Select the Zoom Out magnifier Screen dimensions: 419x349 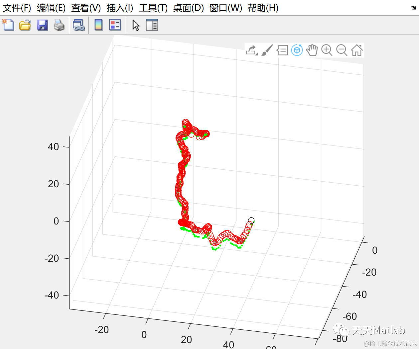click(x=342, y=50)
